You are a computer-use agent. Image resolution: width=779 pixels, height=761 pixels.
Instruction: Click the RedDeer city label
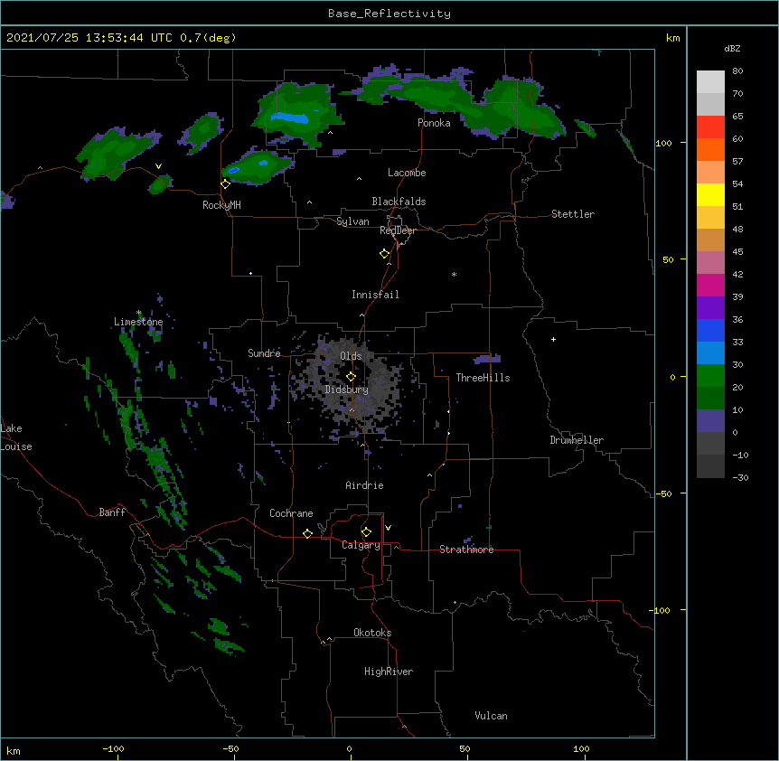(x=398, y=230)
